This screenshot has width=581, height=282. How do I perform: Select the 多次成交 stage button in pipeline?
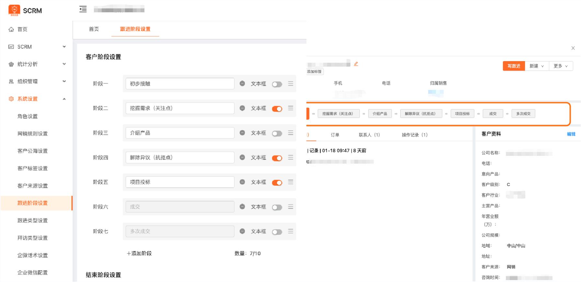coord(523,114)
